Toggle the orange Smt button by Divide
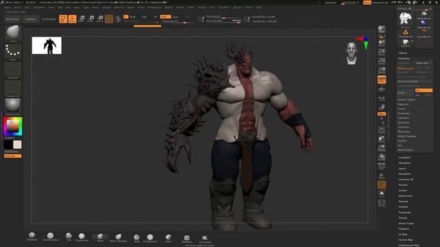The width and height of the screenshot is (440, 247). (x=423, y=91)
